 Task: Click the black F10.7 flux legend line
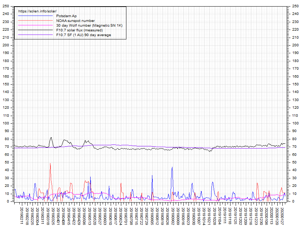(35, 30)
